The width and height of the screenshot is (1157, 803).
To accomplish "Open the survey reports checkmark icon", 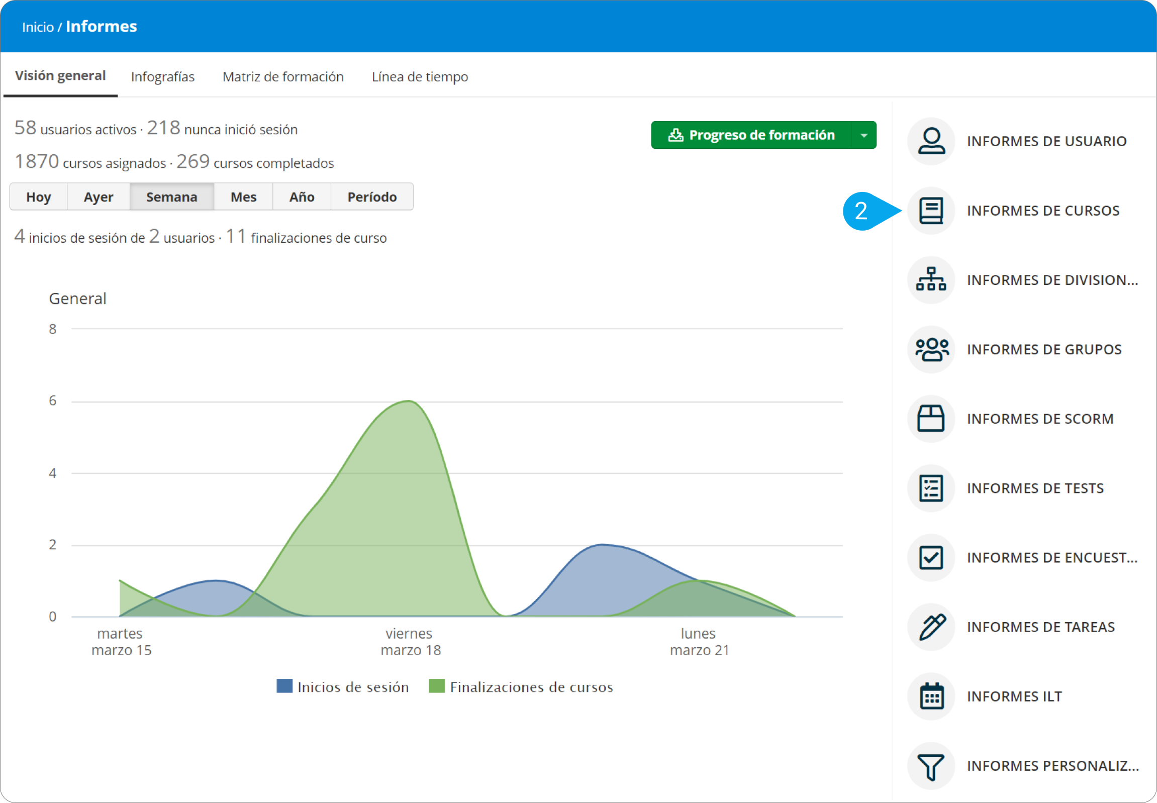I will coord(931,558).
